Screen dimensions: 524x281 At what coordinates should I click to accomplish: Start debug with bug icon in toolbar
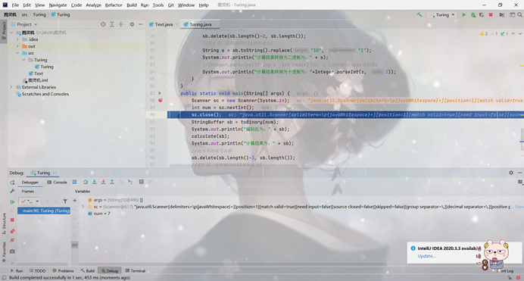(473, 14)
